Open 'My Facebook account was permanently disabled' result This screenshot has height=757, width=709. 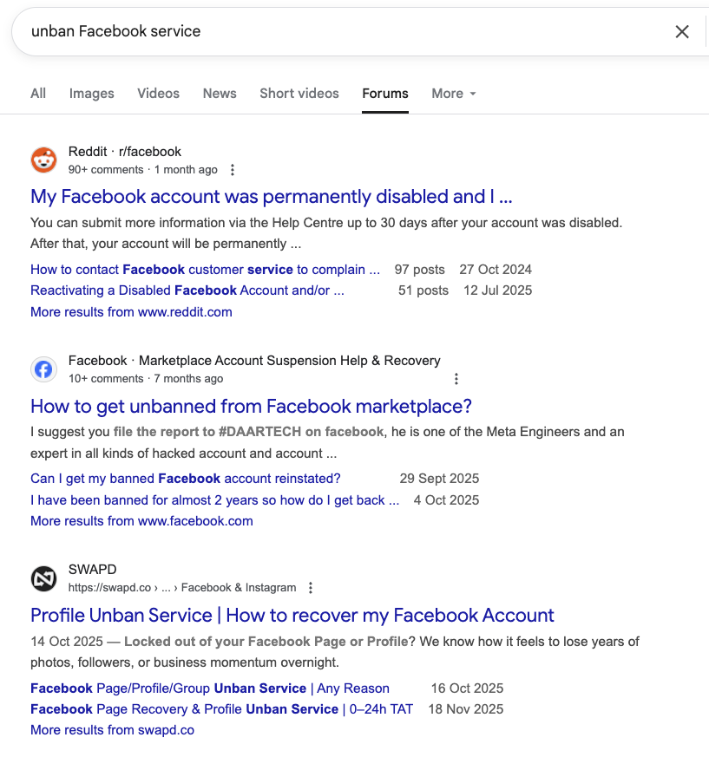tap(271, 197)
